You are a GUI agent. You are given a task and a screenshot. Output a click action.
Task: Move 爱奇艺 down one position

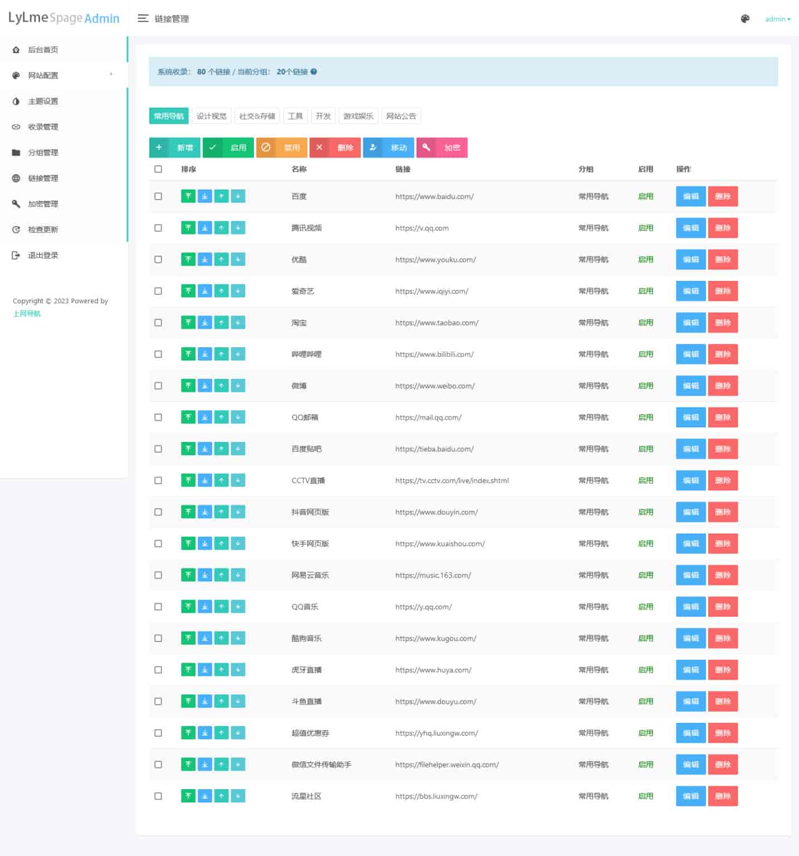pyautogui.click(x=238, y=291)
